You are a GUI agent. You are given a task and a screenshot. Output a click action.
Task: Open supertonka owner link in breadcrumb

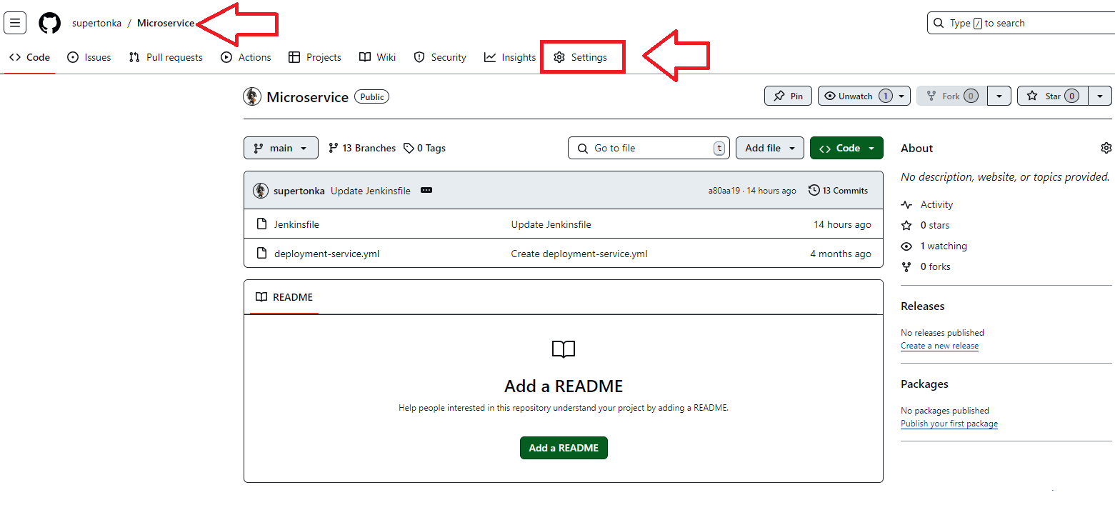tap(96, 23)
